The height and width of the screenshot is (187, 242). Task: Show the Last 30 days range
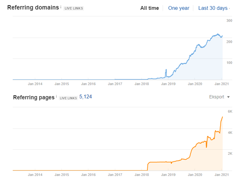(213, 8)
